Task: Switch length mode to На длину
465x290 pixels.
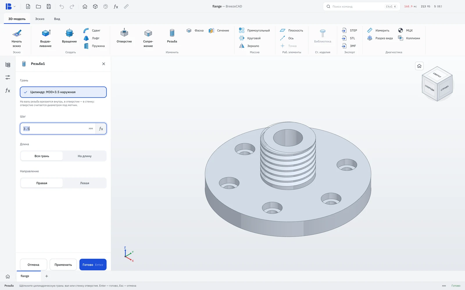Action: click(x=85, y=156)
